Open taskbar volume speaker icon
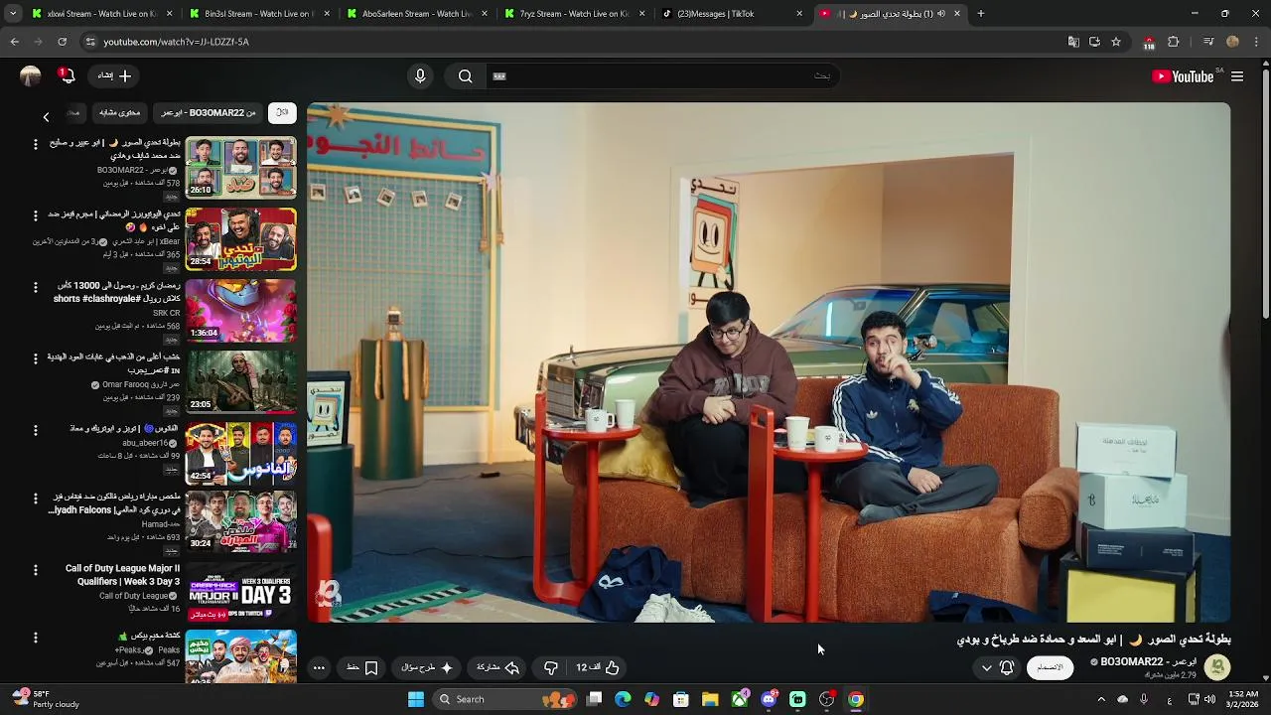Viewport: 1271px width, 715px height. click(1209, 699)
